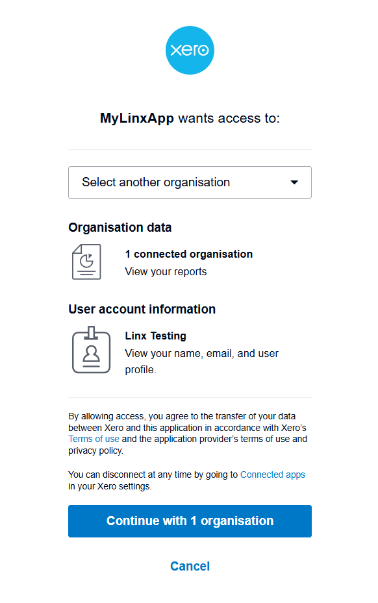Click the Organisation data section heading

pos(120,227)
